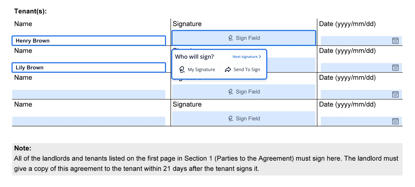Image resolution: width=415 pixels, height=187 pixels.
Task: Click the third tenant's Sign Field button
Action: (x=244, y=92)
